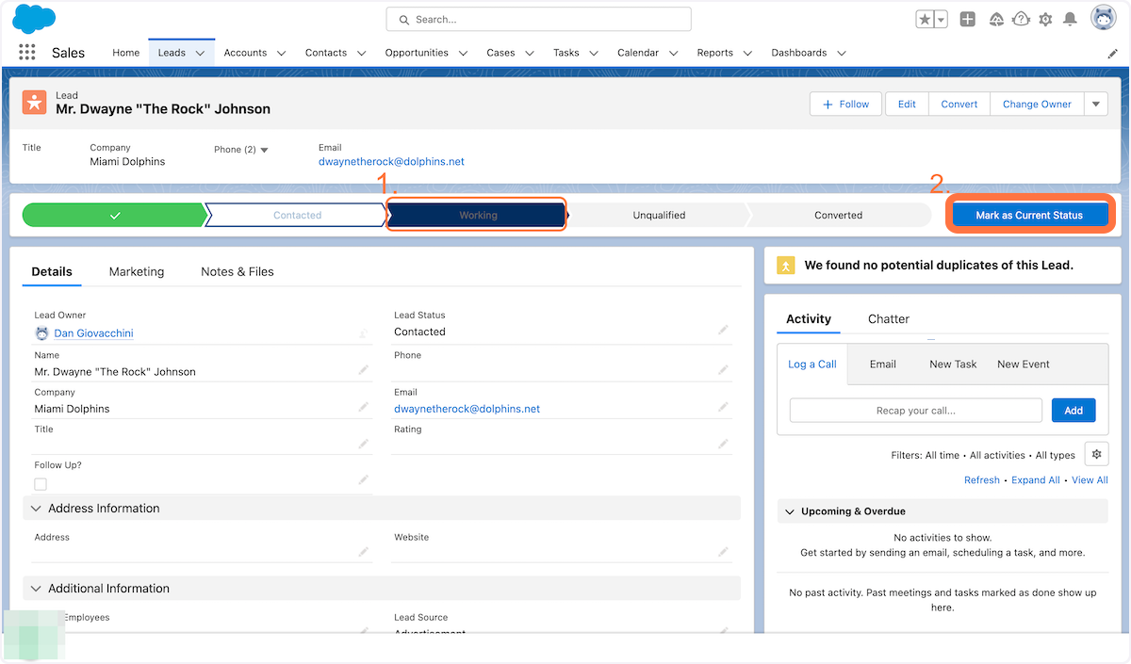Click the duplicates alert icon
Image resolution: width=1131 pixels, height=664 pixels.
(786, 266)
